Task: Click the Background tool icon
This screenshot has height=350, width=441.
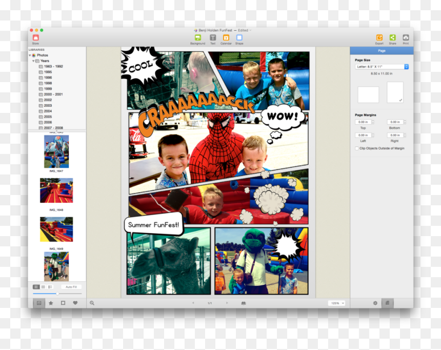Action: pyautogui.click(x=198, y=38)
